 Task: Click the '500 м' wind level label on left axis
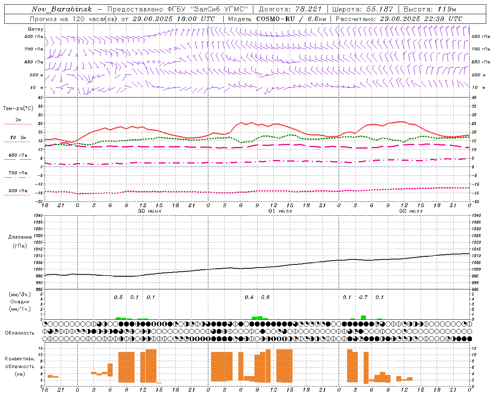click(37, 75)
